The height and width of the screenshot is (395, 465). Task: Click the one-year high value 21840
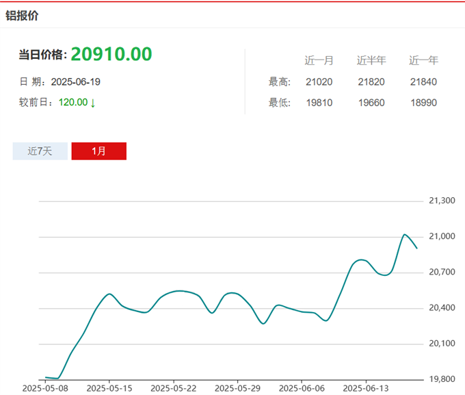coord(423,82)
